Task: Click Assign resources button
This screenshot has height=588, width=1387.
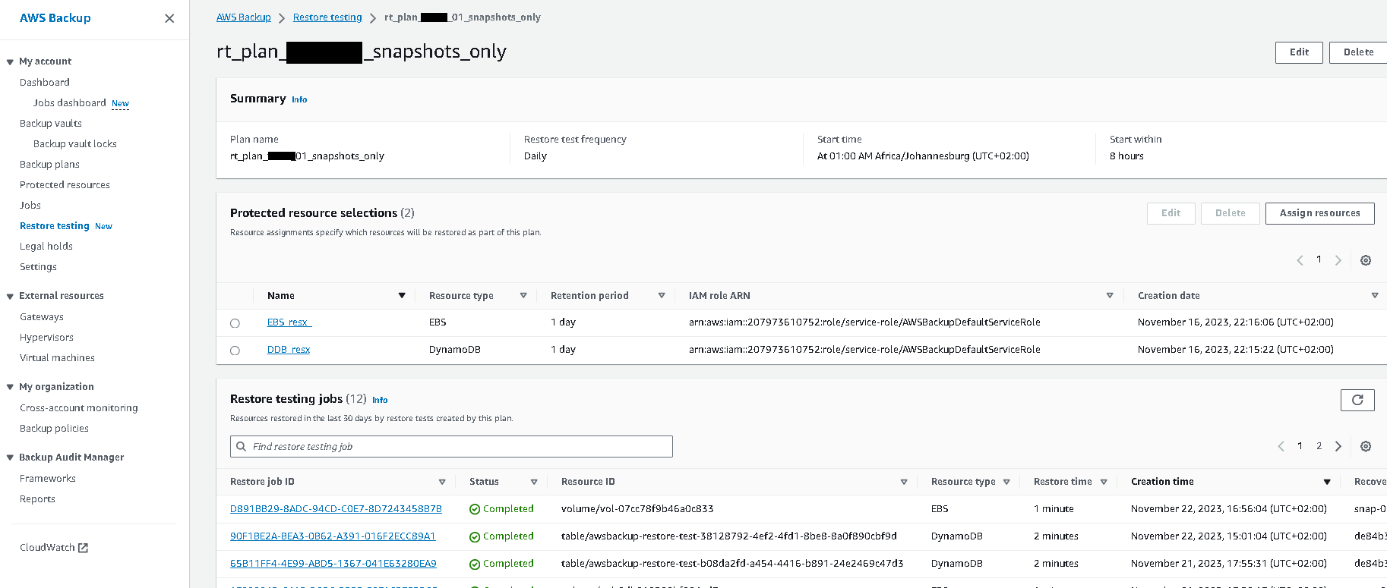Action: pyautogui.click(x=1320, y=213)
